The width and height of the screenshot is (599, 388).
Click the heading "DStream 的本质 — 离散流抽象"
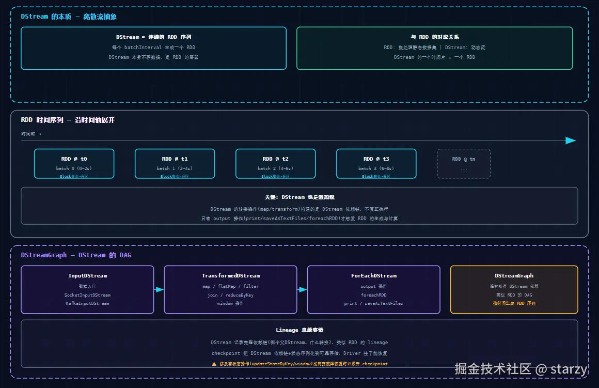click(x=69, y=17)
